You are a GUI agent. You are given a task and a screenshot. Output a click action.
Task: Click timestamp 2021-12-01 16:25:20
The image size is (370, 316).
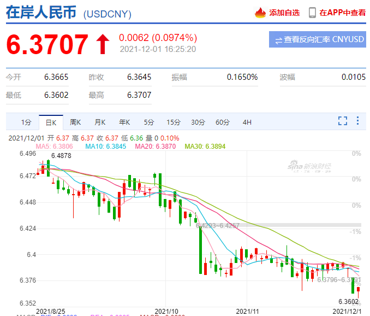click(158, 49)
